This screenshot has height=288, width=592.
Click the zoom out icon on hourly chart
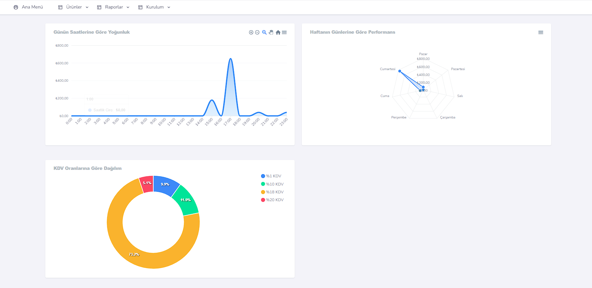pyautogui.click(x=257, y=32)
